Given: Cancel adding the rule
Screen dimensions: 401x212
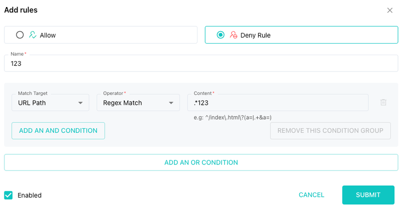Looking at the screenshot, I should point(311,195).
